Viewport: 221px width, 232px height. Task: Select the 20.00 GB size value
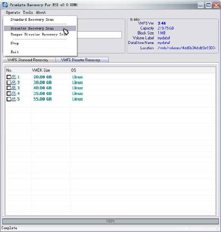pos(42,77)
